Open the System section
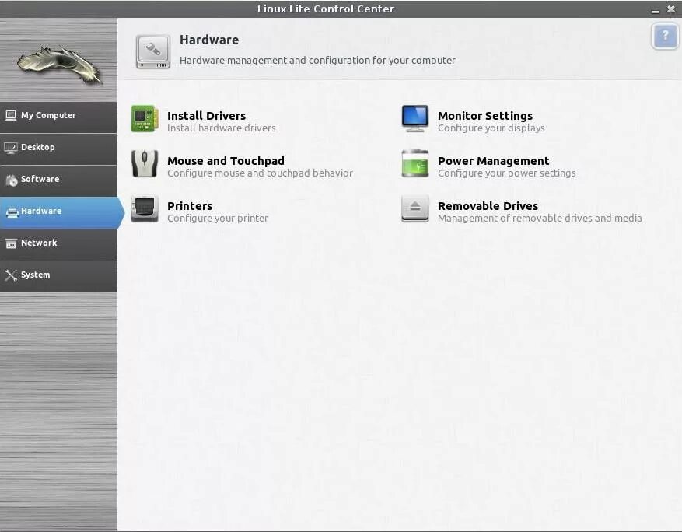 pos(58,277)
